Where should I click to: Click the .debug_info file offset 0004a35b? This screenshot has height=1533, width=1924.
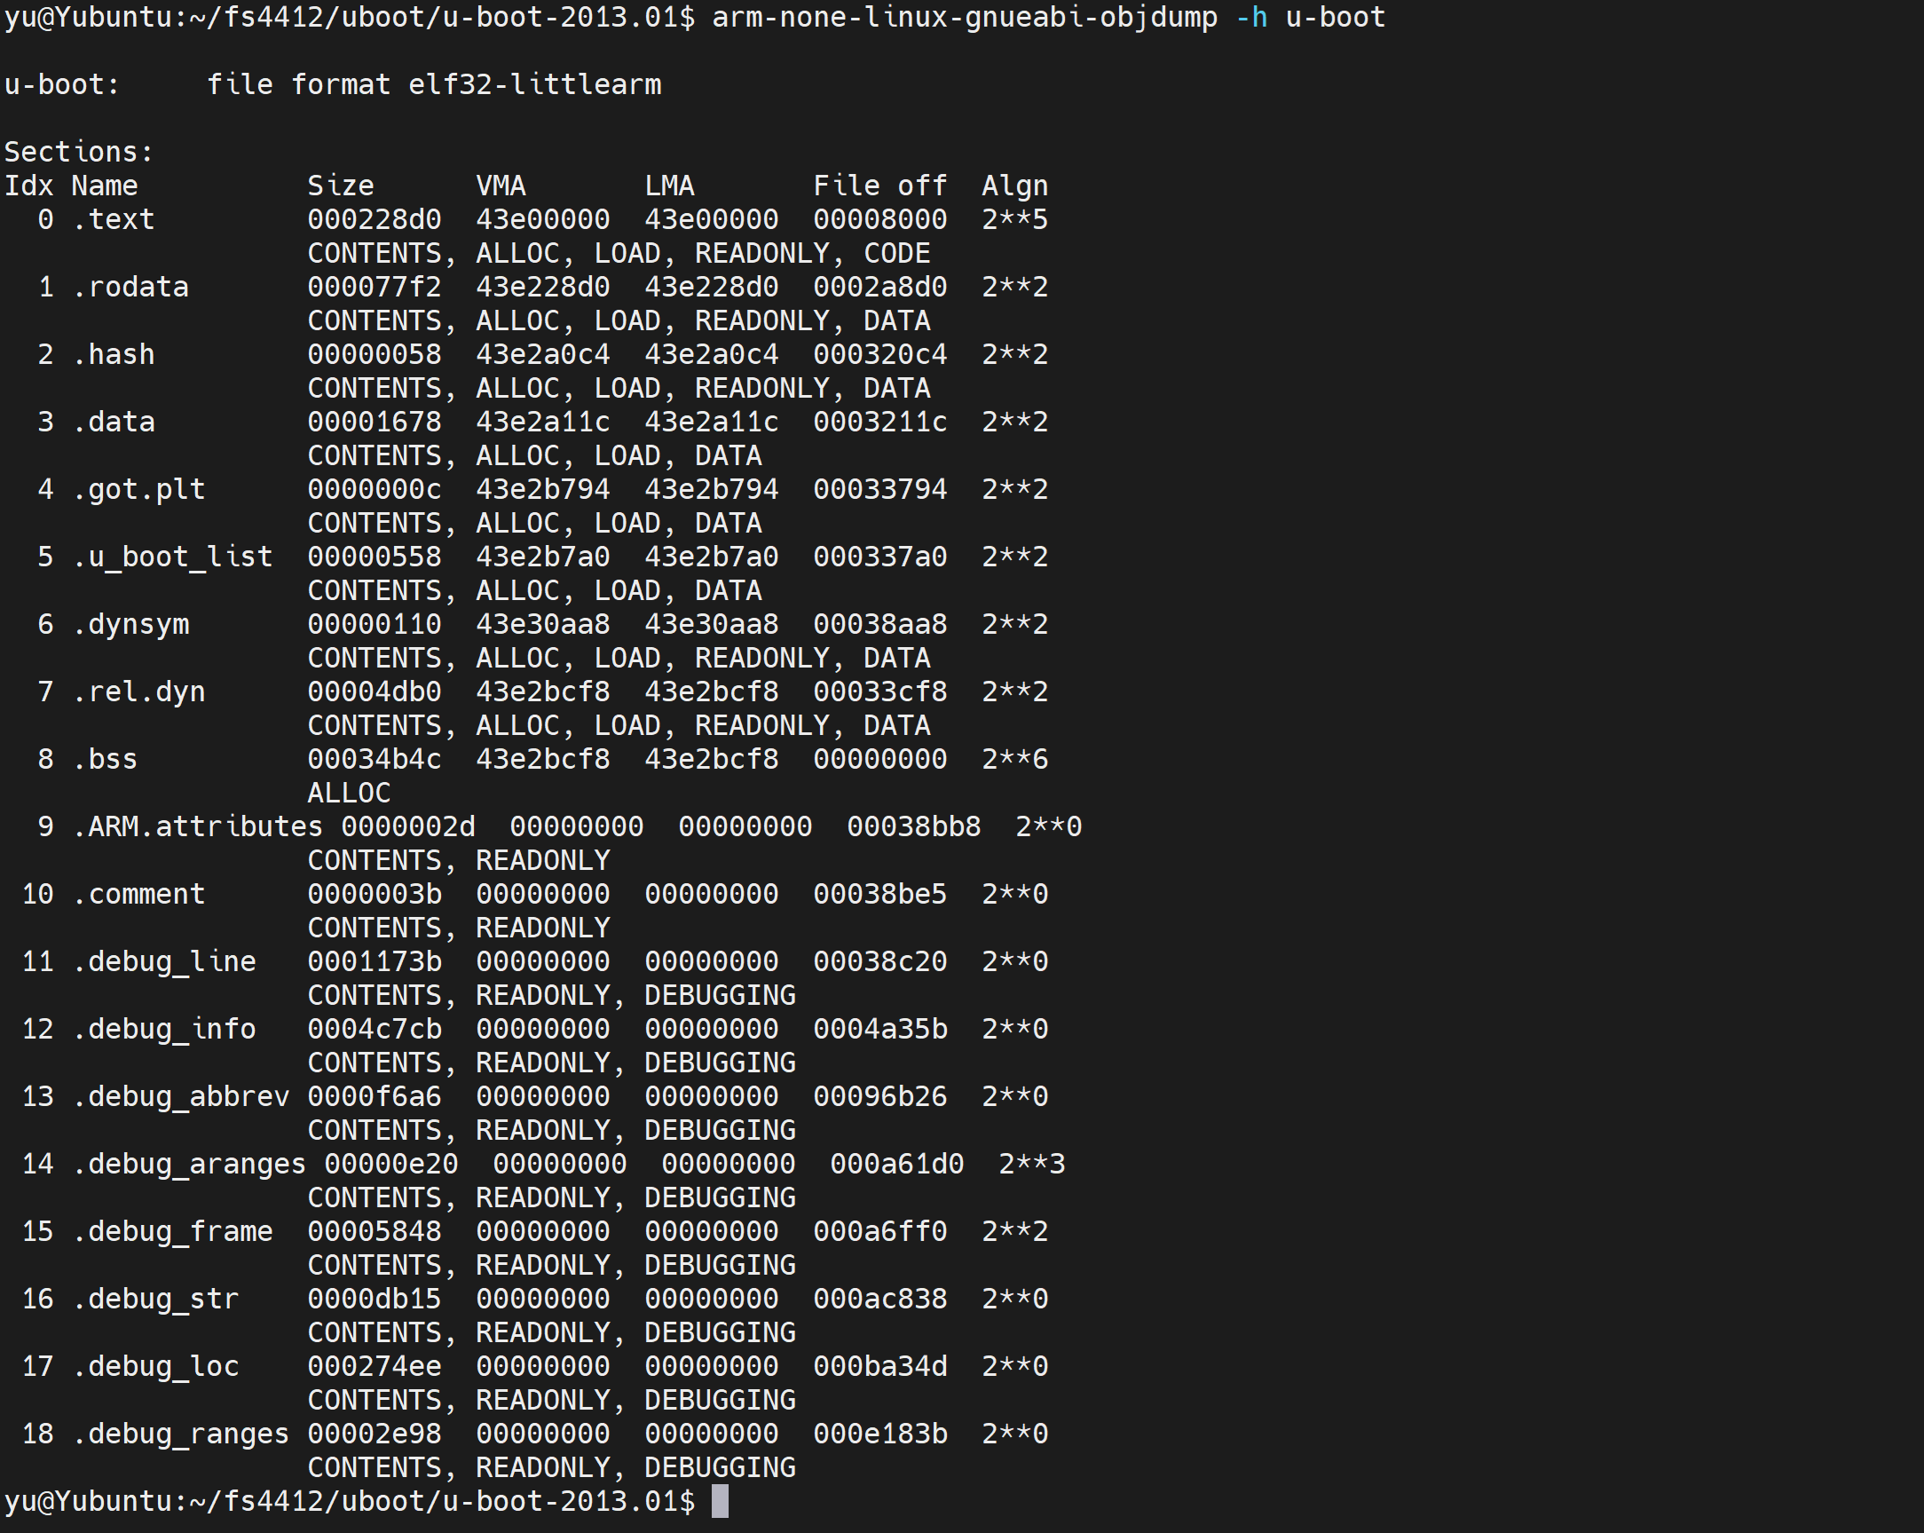tap(879, 1030)
